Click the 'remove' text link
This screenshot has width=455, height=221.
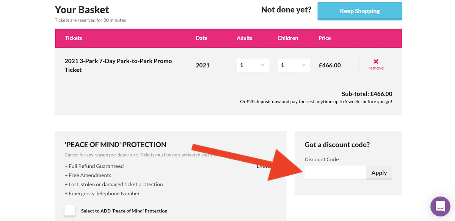pyautogui.click(x=376, y=68)
